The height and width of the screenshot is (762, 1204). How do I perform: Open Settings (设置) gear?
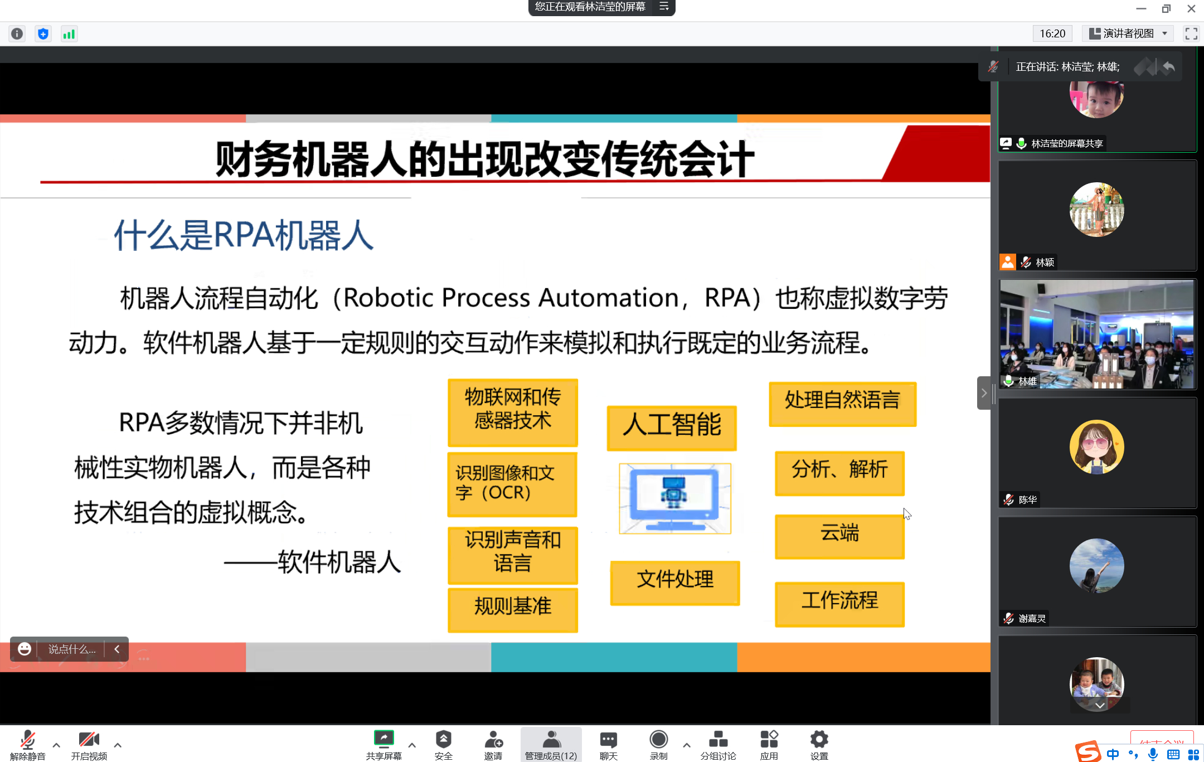click(819, 744)
